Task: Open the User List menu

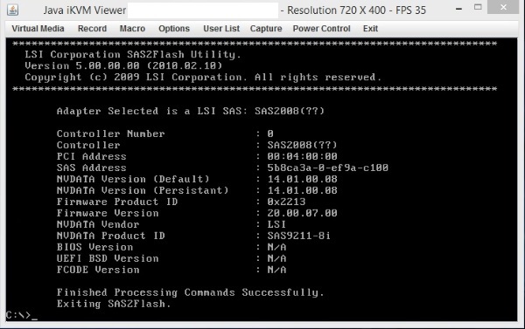Action: pos(221,29)
